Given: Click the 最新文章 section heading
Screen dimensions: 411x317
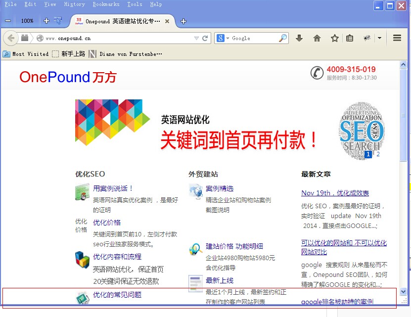Looking at the screenshot, I should tap(316, 174).
